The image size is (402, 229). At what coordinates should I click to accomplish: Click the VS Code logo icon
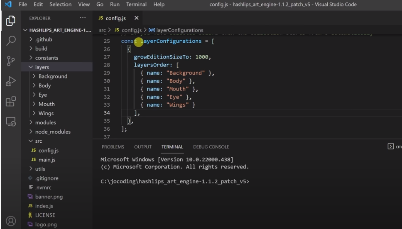[x=8, y=4]
